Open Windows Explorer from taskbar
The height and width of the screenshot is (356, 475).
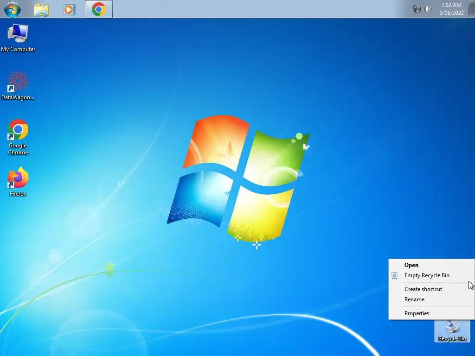pyautogui.click(x=41, y=9)
